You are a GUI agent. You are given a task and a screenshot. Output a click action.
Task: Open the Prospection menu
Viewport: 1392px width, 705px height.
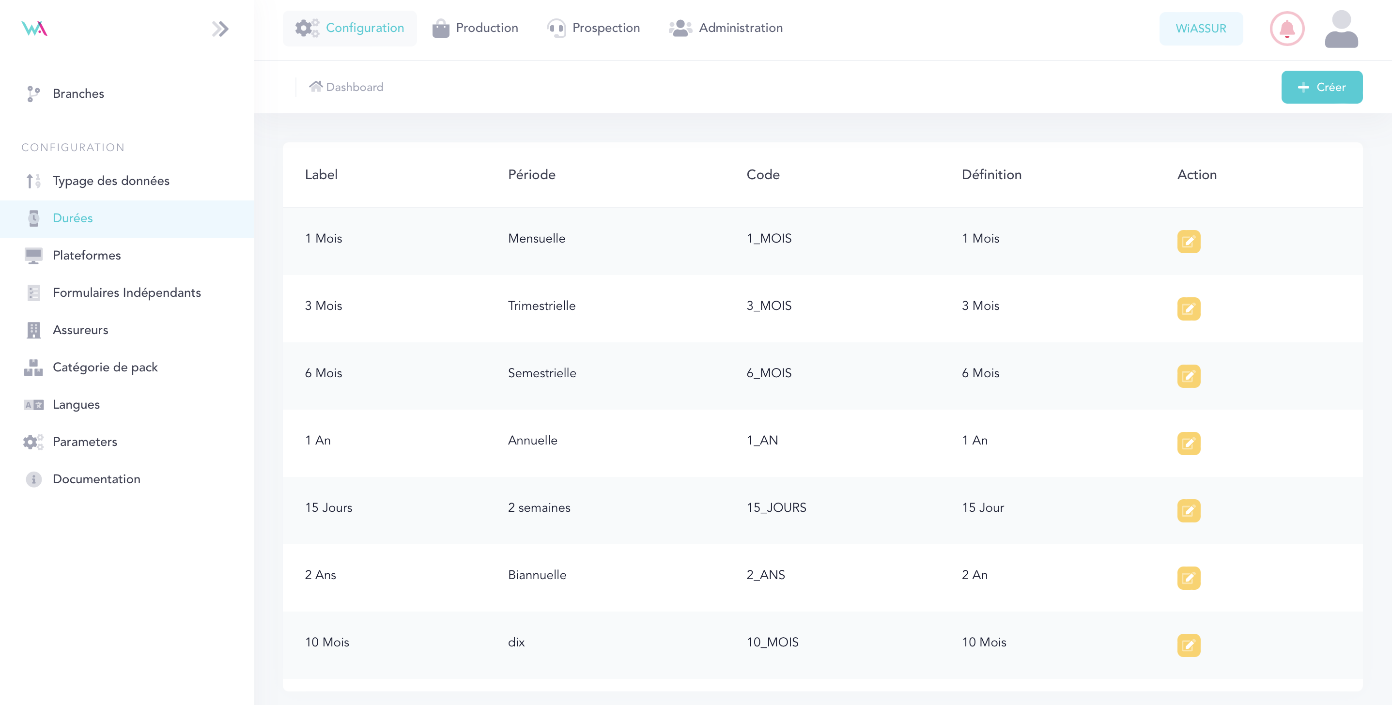[x=593, y=28]
